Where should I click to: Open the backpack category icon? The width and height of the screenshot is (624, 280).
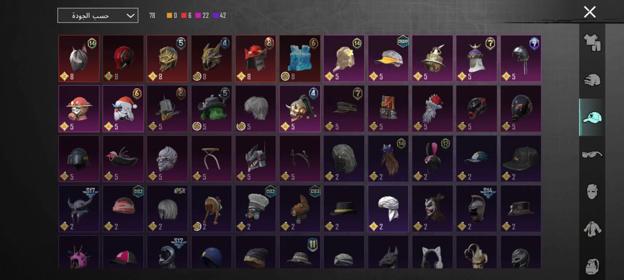592,265
